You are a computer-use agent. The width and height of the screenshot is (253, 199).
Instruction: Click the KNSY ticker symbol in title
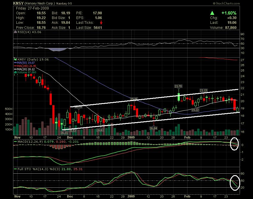18,3
